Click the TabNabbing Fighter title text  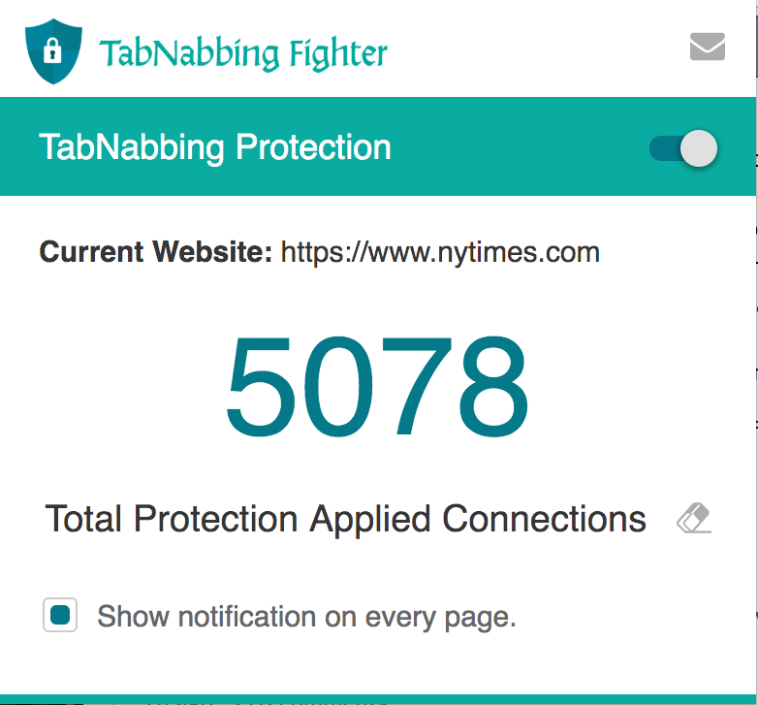(243, 53)
